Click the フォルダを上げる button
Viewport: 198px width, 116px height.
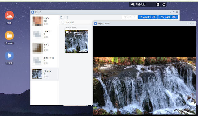pos(168,17)
